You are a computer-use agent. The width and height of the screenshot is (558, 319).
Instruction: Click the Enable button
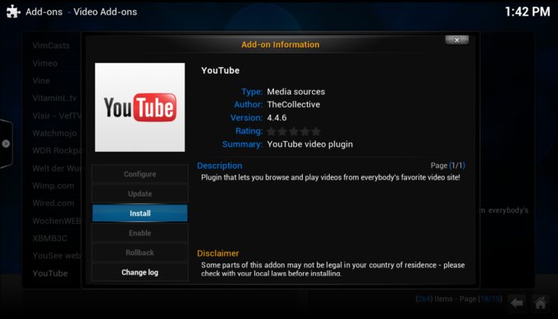point(139,233)
